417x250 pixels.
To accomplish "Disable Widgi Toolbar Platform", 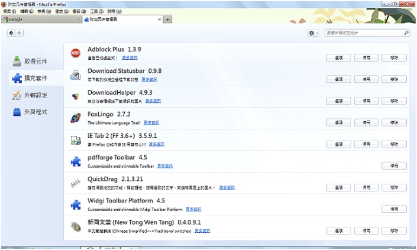I will [x=394, y=209].
